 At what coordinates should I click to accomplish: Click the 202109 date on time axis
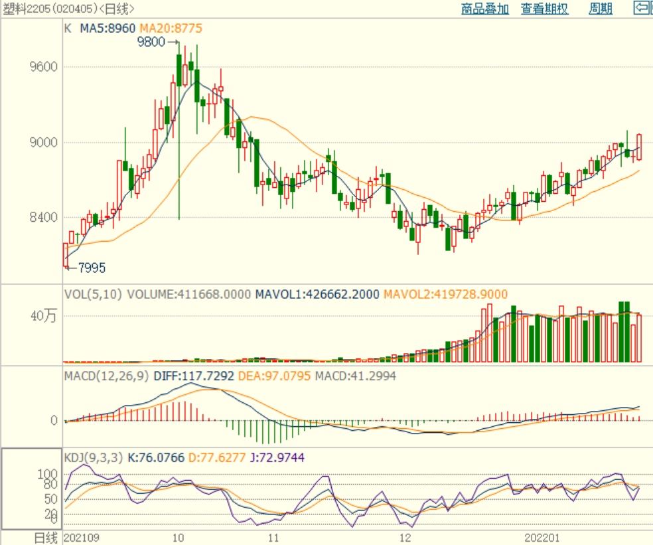pos(84,537)
